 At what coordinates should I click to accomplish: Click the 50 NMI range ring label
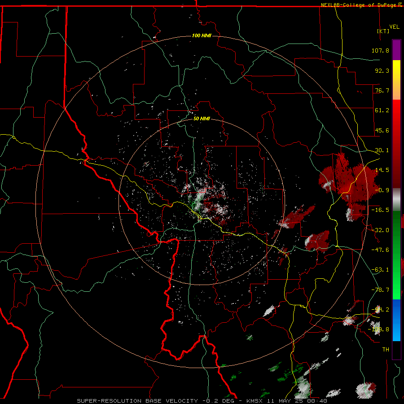[x=202, y=119]
